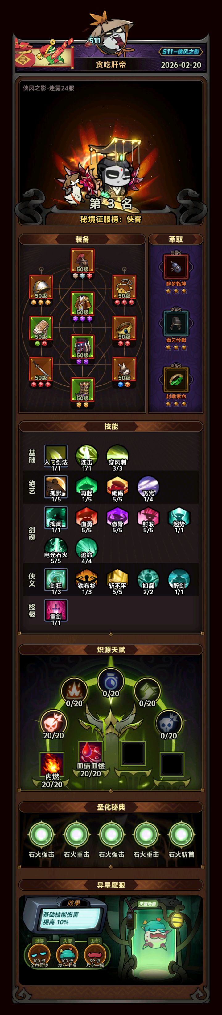This screenshot has width=222, height=1015.
Task: Tap the level 50 sword equipment slot
Action: tap(41, 369)
